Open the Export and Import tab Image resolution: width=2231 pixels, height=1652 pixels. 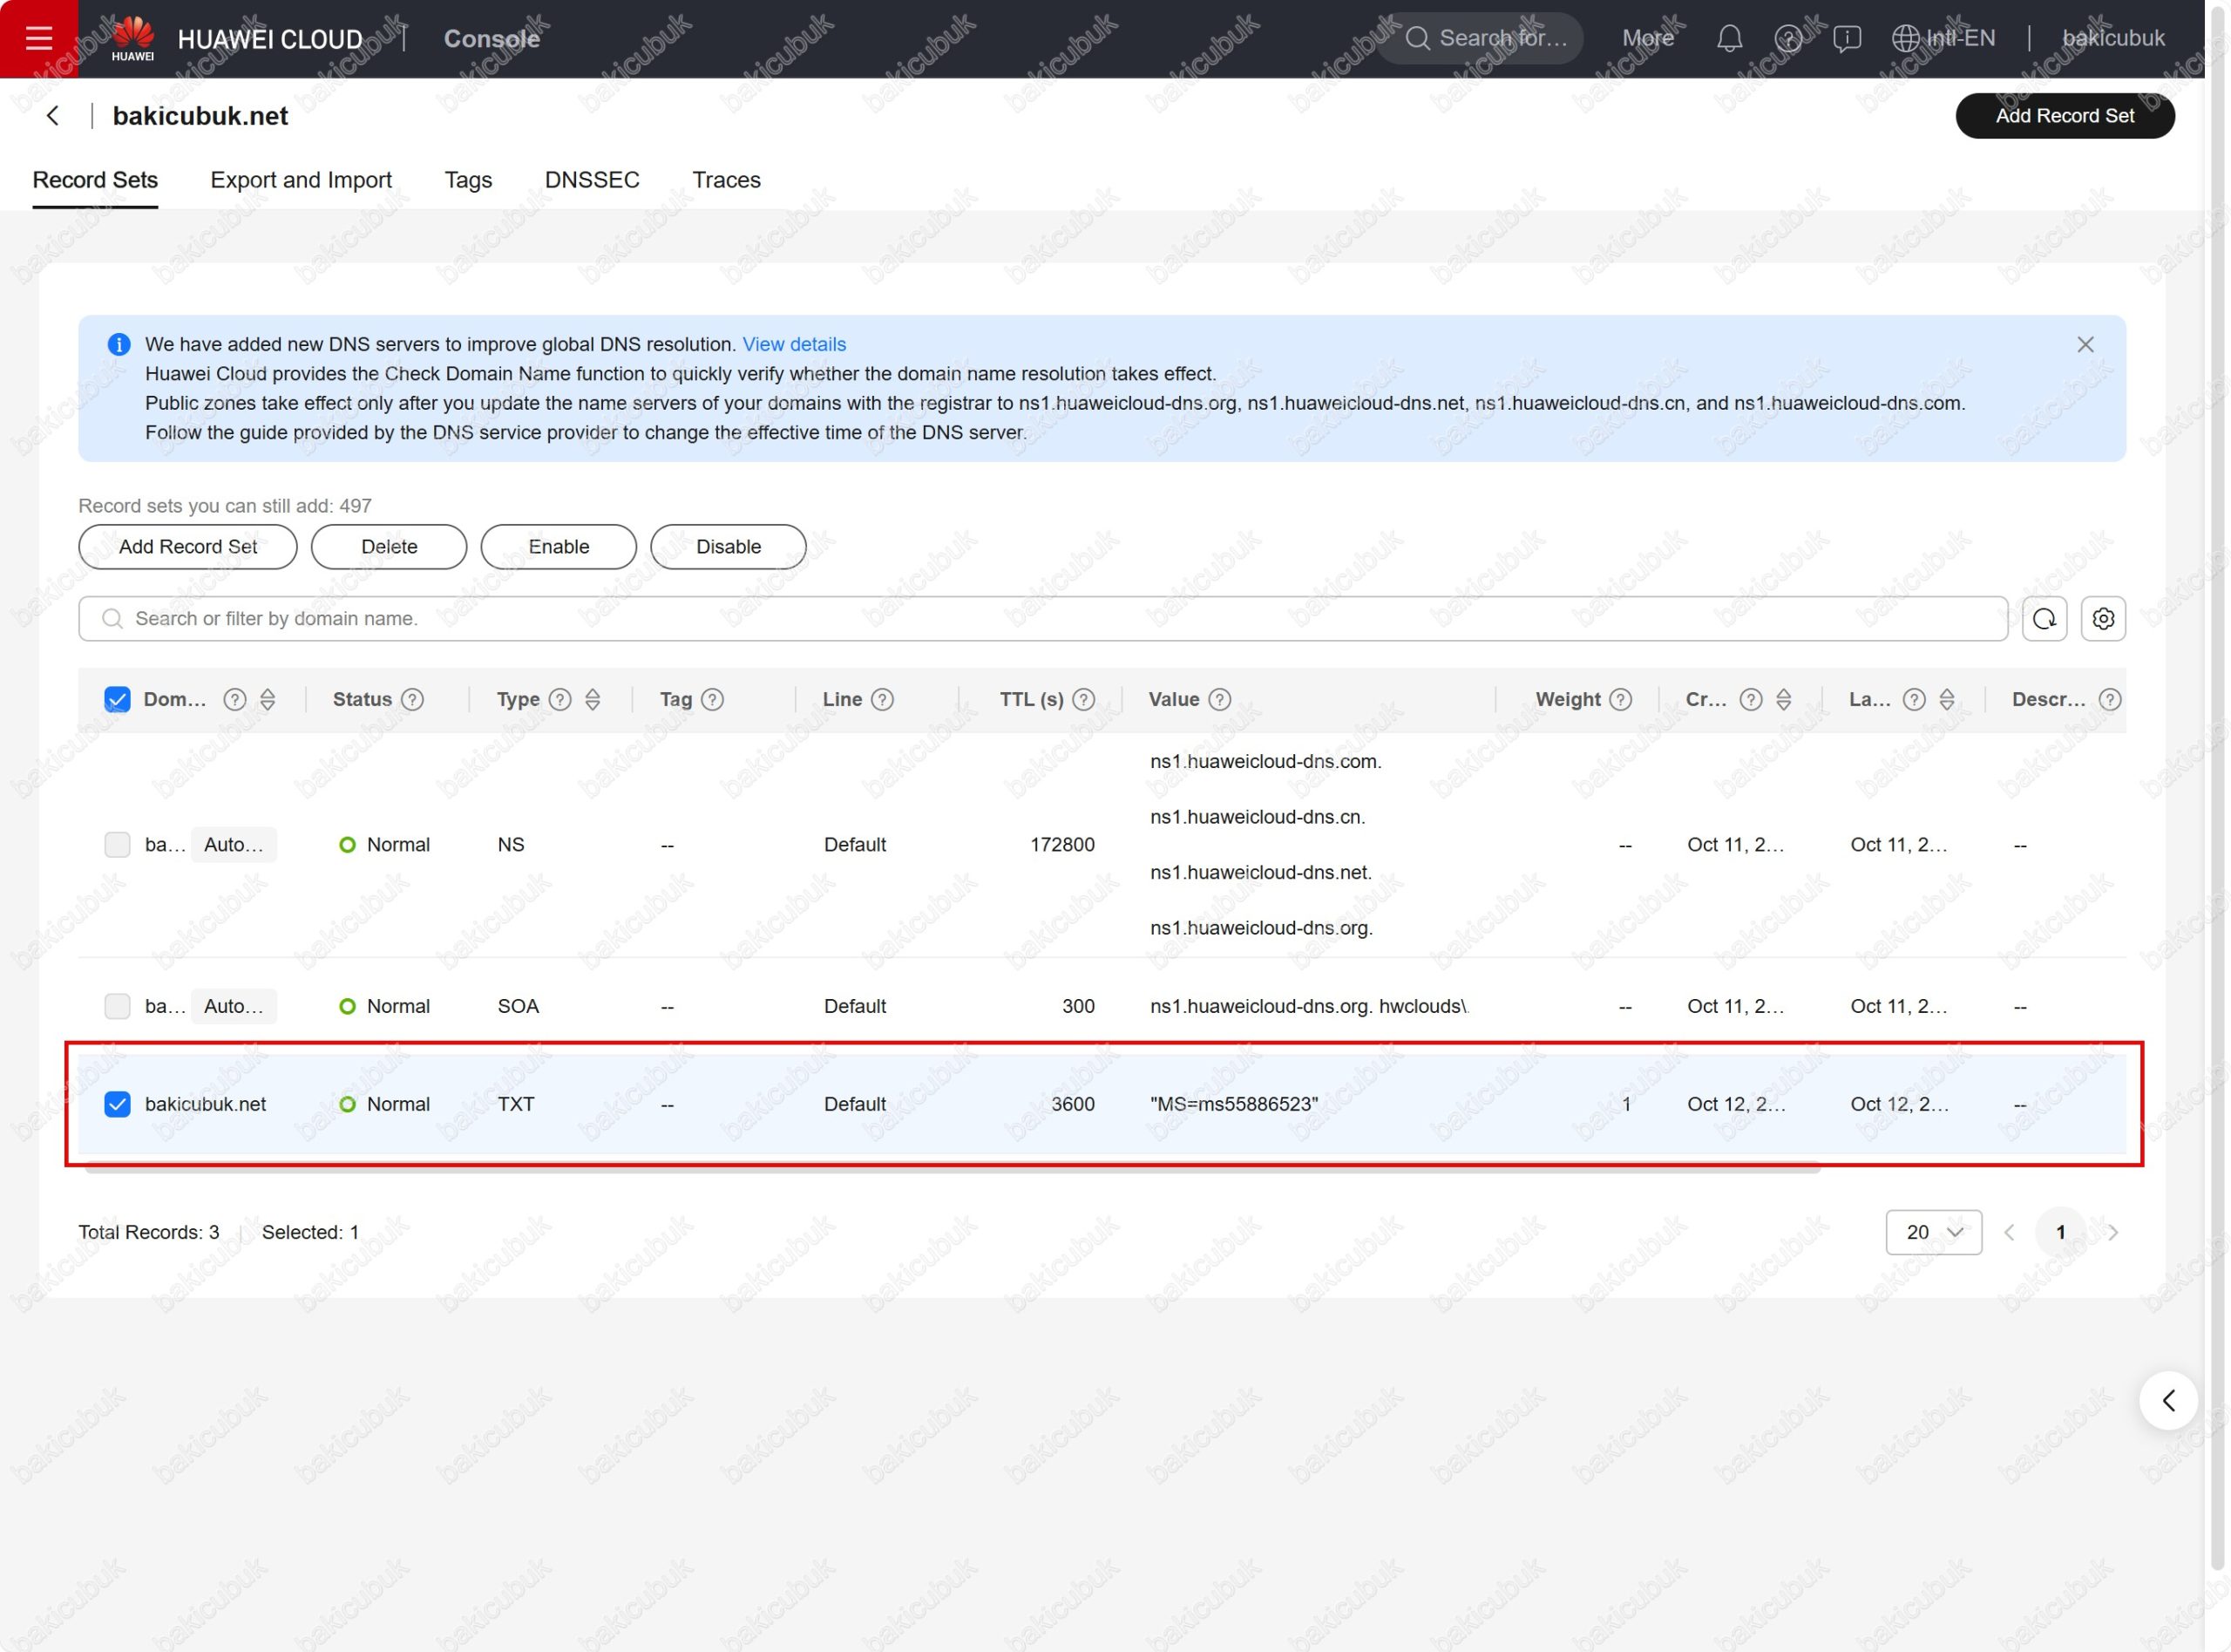coord(301,180)
